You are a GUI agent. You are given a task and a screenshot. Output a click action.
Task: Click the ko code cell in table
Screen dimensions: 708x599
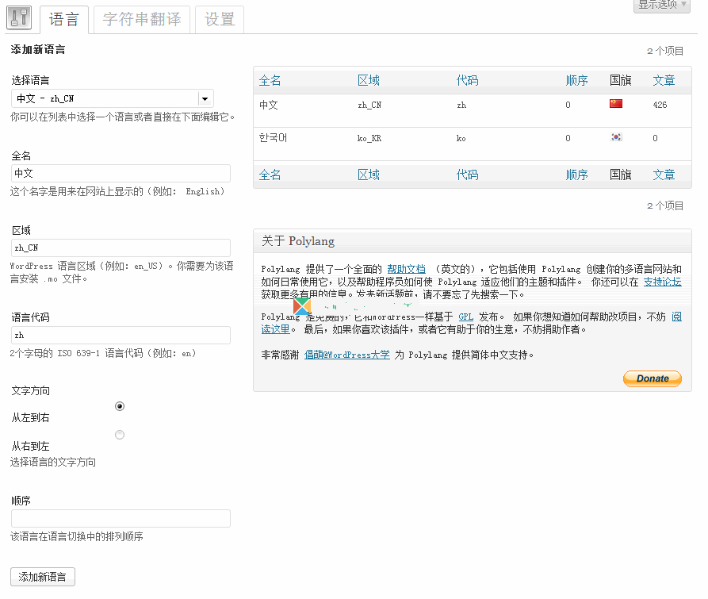click(x=461, y=138)
